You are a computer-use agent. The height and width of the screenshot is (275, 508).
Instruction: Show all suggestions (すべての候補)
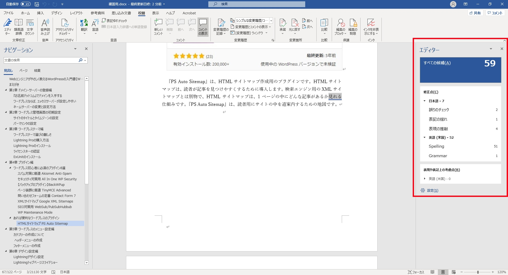point(461,70)
